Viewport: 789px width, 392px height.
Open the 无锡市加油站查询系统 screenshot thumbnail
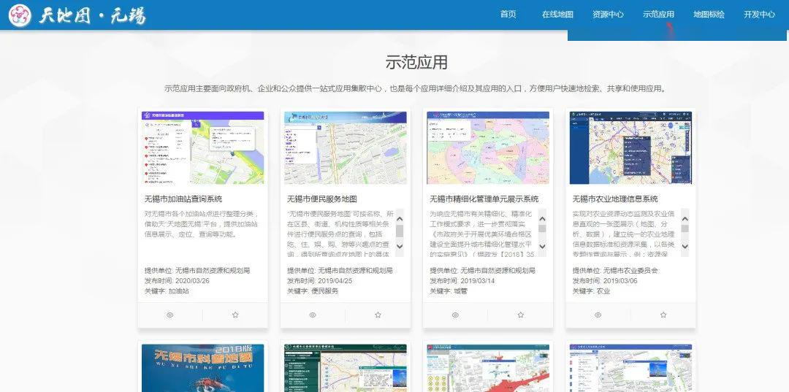click(x=203, y=147)
